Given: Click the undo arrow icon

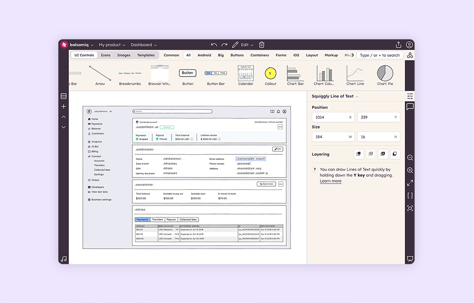Looking at the screenshot, I should [214, 45].
